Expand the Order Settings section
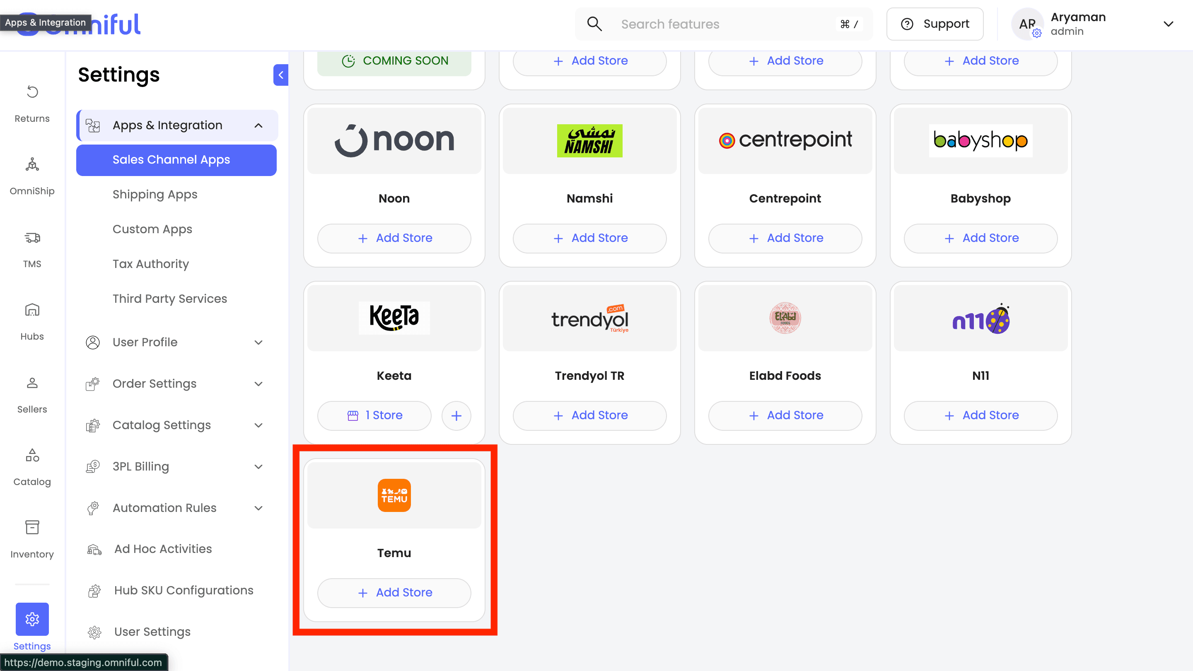Viewport: 1193px width, 671px height. point(258,384)
